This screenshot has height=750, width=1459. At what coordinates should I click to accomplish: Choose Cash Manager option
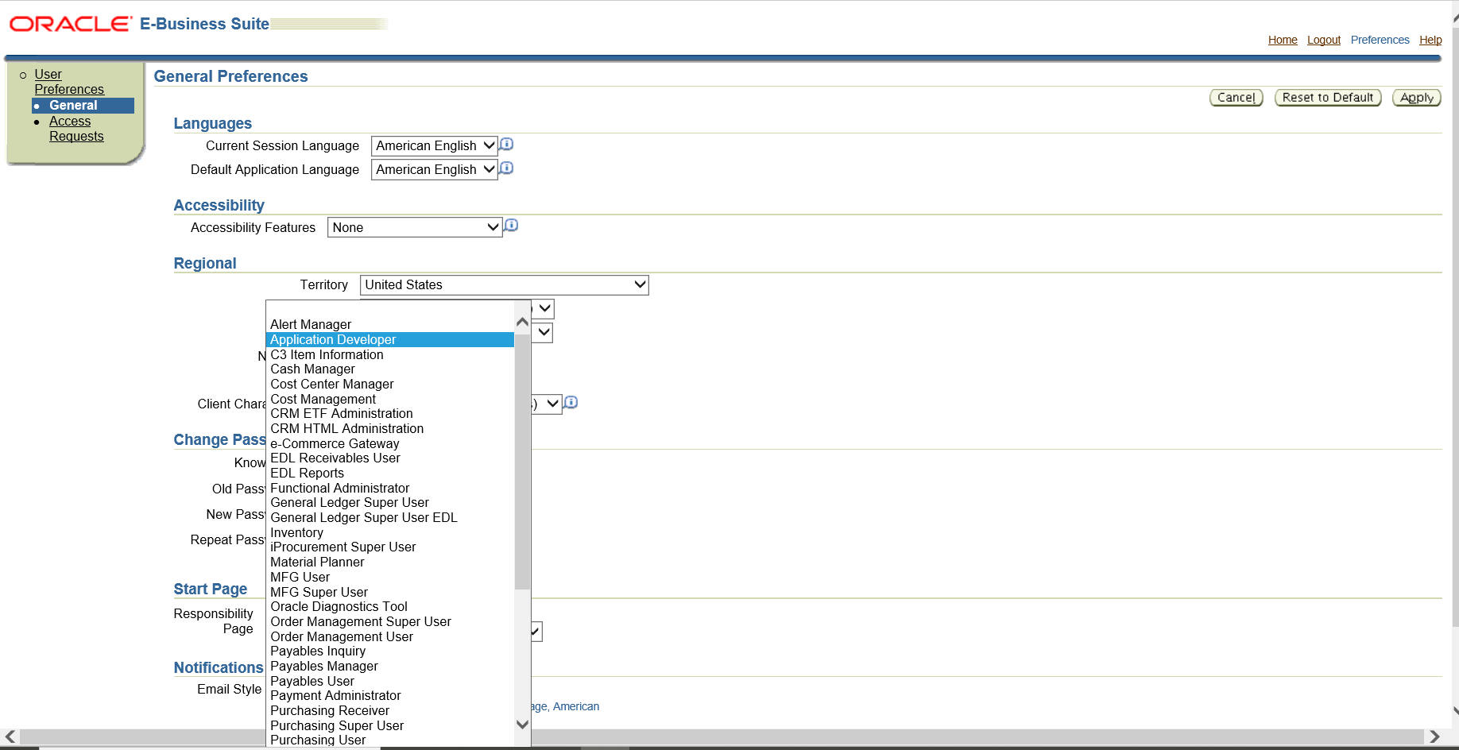click(390, 369)
